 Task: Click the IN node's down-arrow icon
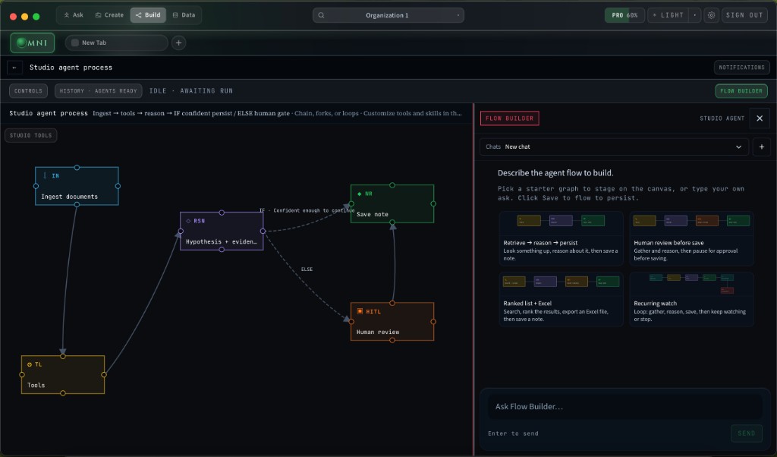(x=45, y=175)
